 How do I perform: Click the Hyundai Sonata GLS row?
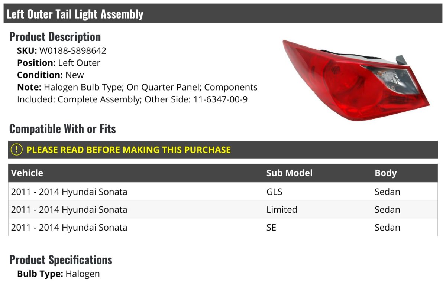pos(69,192)
